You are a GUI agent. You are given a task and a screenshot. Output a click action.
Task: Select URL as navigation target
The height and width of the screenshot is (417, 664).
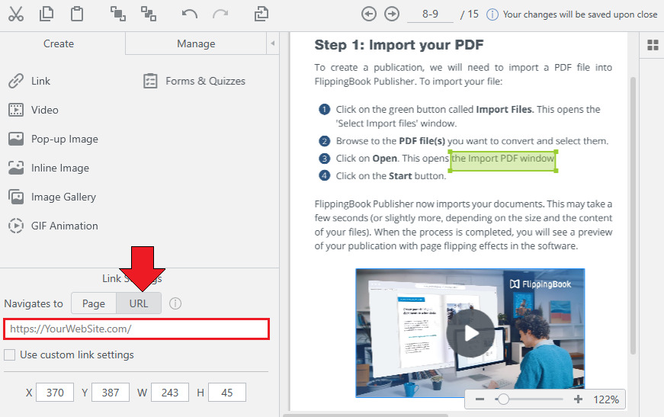click(x=139, y=303)
